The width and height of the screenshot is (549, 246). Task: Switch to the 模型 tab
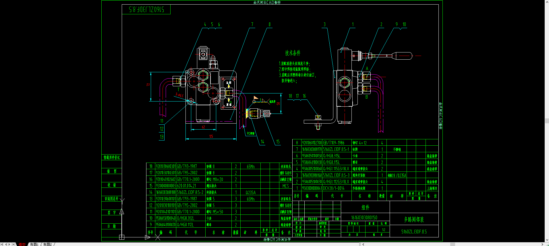tap(22, 244)
